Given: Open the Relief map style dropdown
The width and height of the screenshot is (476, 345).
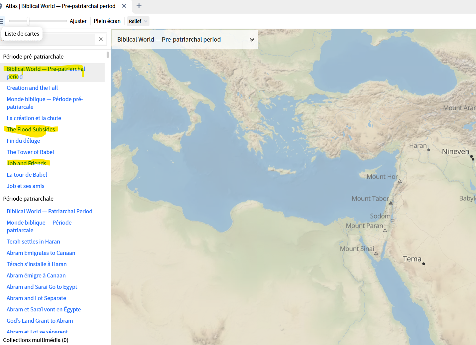Looking at the screenshot, I should (138, 21).
